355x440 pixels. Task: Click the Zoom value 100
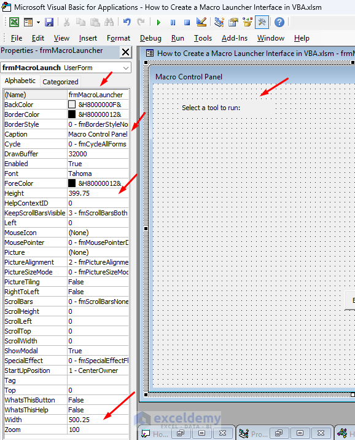click(98, 430)
